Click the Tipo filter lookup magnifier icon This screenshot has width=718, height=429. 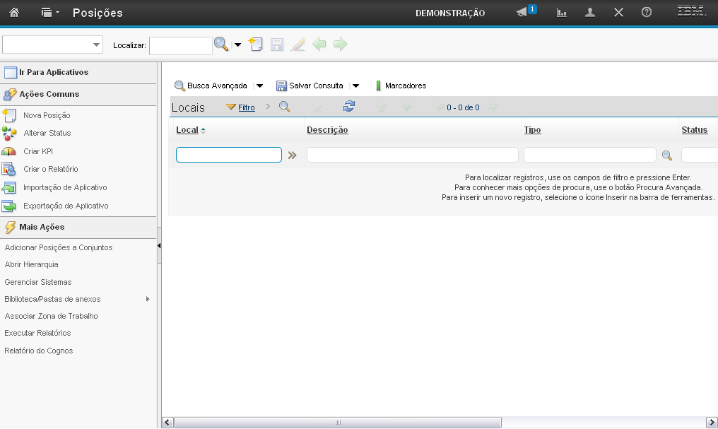(666, 155)
